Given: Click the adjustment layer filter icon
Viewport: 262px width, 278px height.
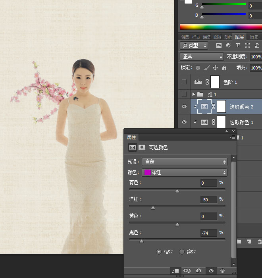Looking at the screenshot, I should click(x=228, y=46).
